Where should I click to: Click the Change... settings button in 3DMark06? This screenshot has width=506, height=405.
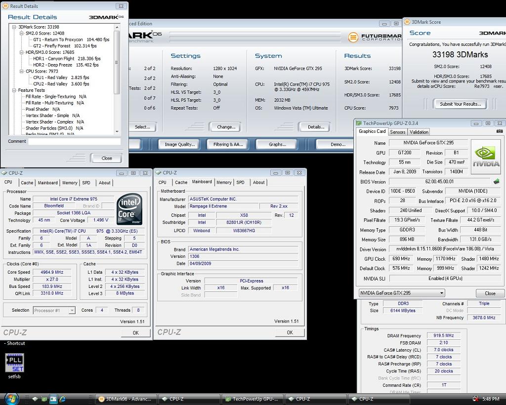[226, 127]
